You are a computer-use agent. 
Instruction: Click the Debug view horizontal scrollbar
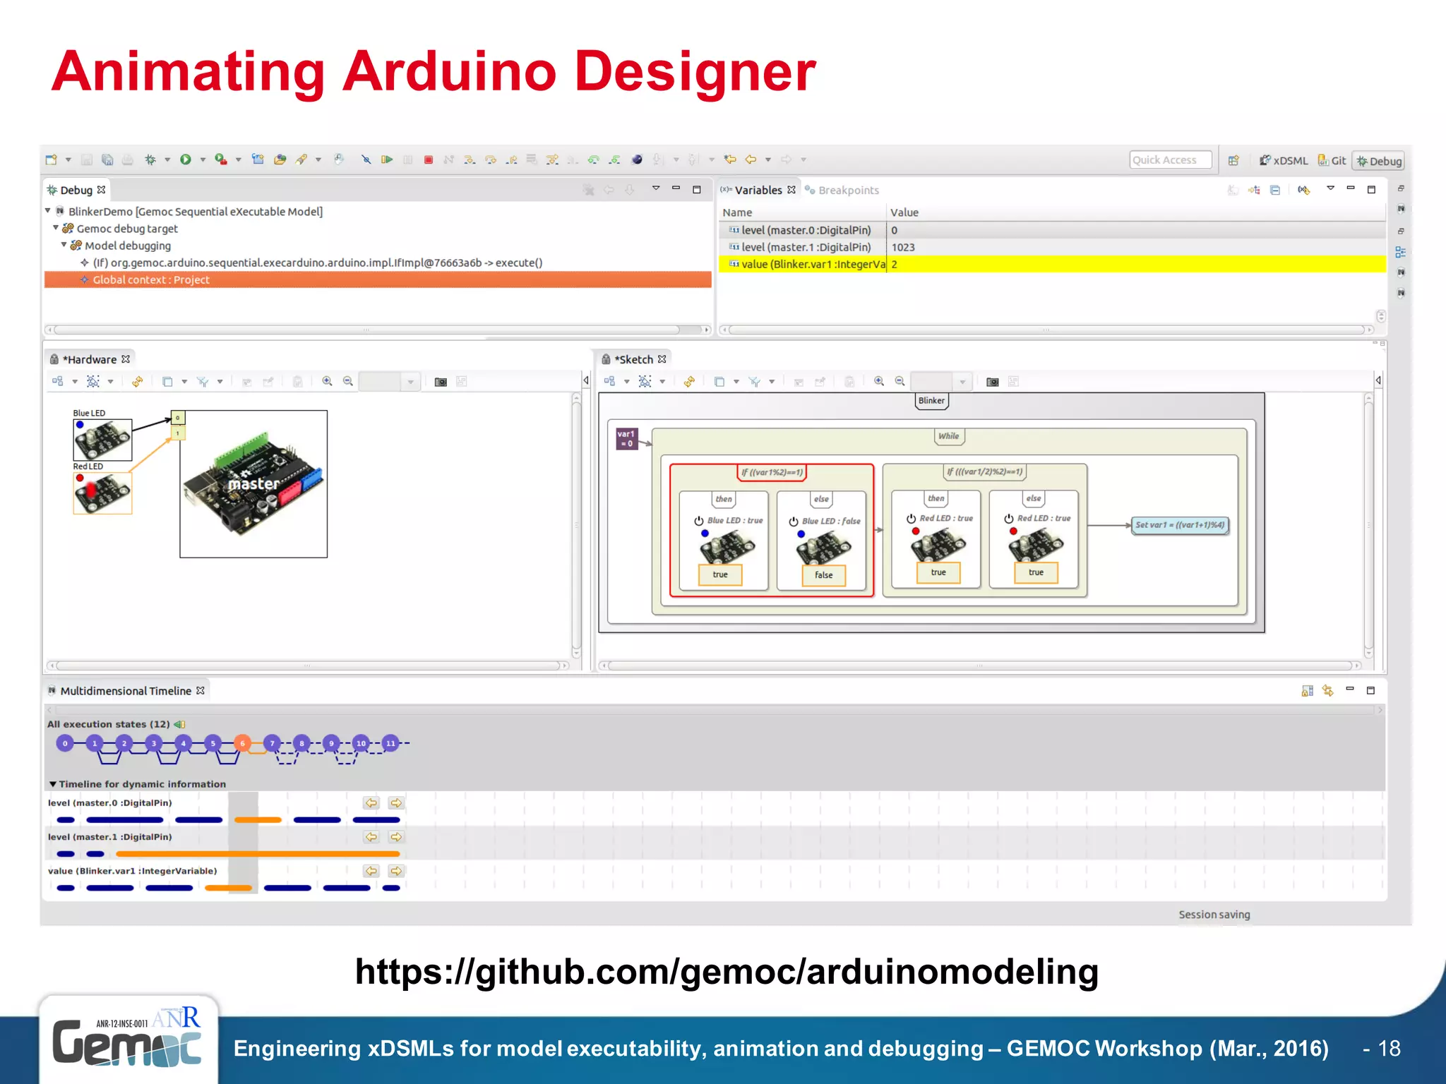(x=367, y=330)
